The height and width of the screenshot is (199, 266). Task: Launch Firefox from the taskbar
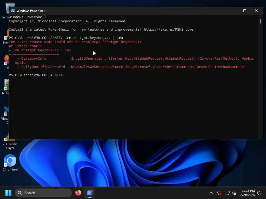78,193
